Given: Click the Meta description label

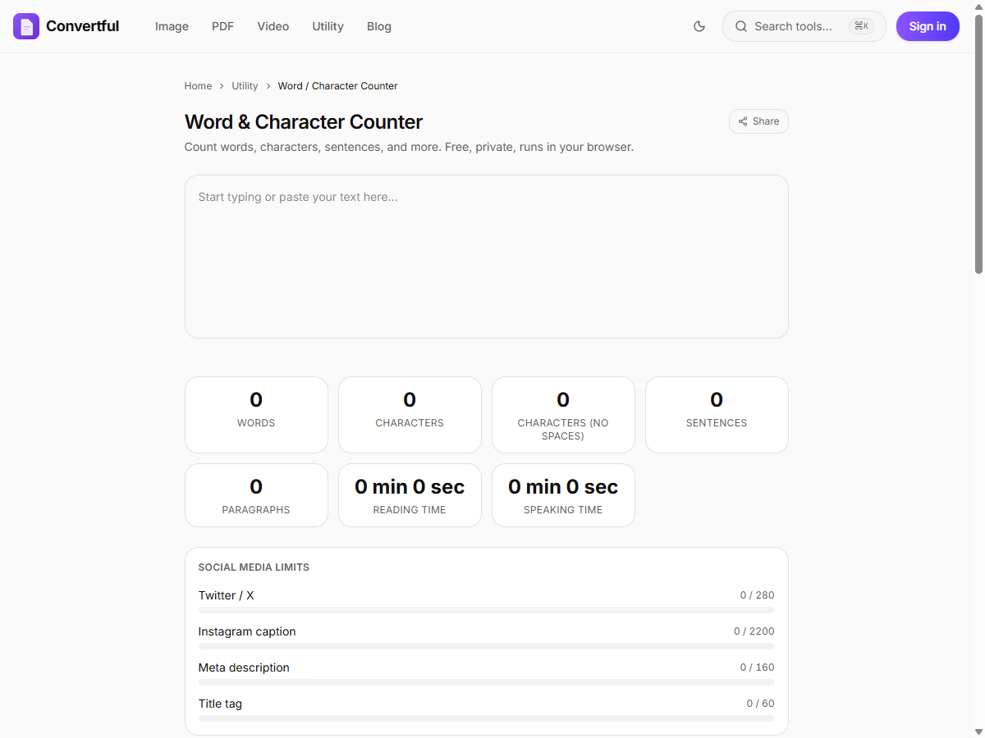Looking at the screenshot, I should pyautogui.click(x=244, y=667).
